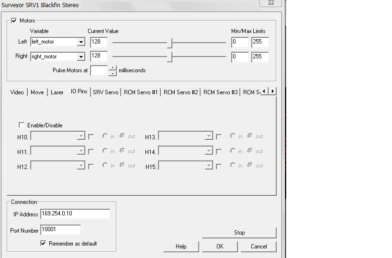Screen dimensions: 392x258
Task: Decrease Pulse Motors milliseconds with down arrow
Action: pyautogui.click(x=112, y=73)
